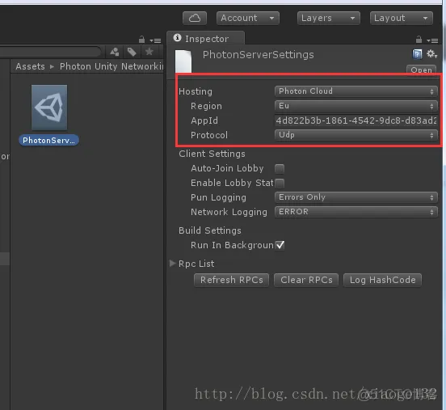Open the help reference book icon
This screenshot has height=410, width=446.
417,54
